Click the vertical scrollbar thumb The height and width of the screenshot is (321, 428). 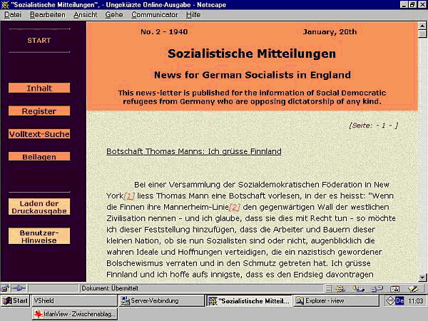click(x=422, y=34)
